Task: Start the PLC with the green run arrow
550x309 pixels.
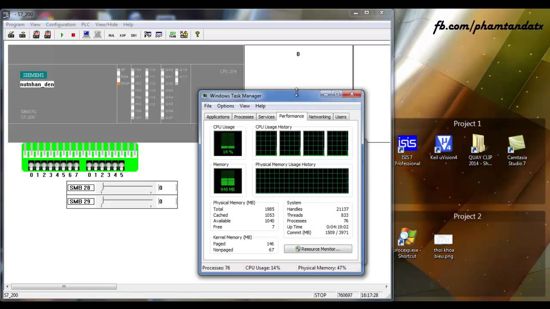Action: click(x=62, y=35)
